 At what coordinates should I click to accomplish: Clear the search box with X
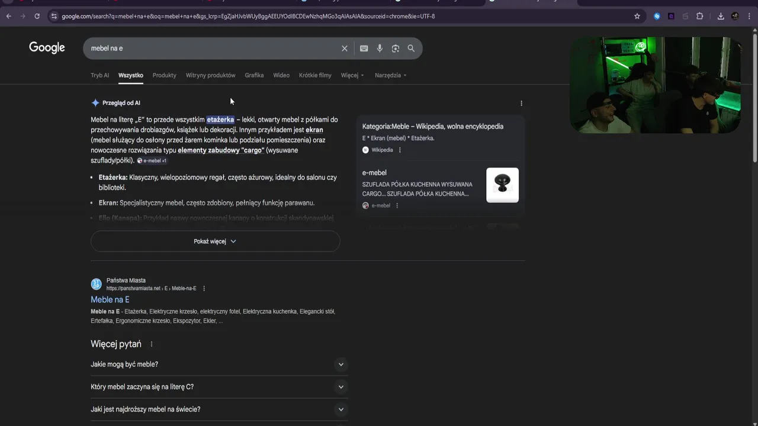345,49
